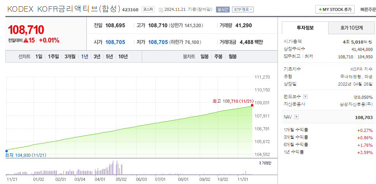Click the 연0.050% fund fee value

point(363,97)
